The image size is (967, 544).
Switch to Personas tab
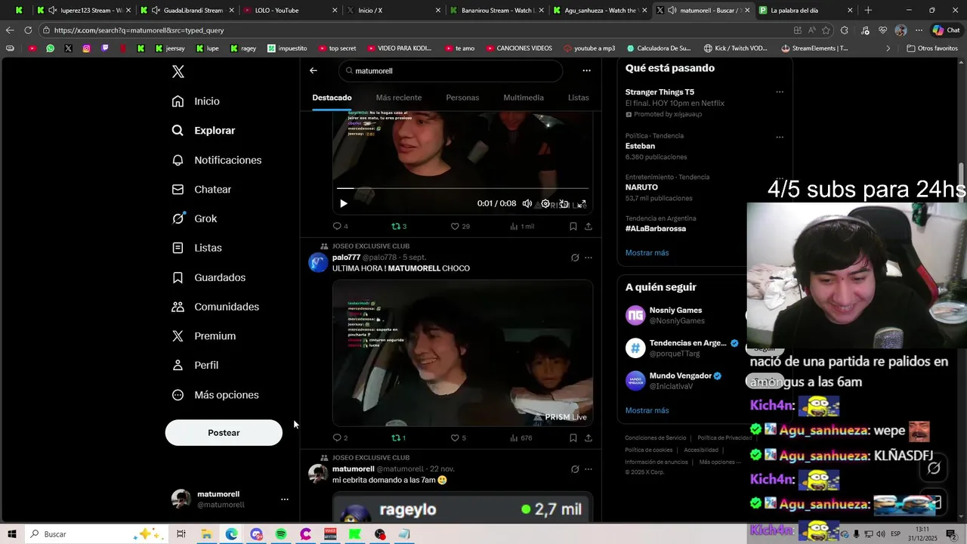(x=462, y=97)
